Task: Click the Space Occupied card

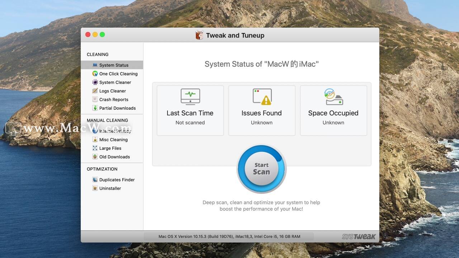Action: pos(333,110)
